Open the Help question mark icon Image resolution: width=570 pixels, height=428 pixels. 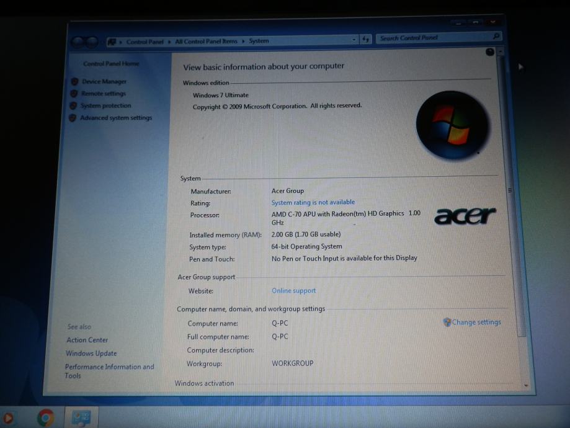[489, 52]
